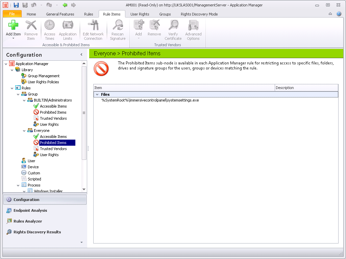Collapse the Rules tree node
The height and width of the screenshot is (259, 346).
12,88
